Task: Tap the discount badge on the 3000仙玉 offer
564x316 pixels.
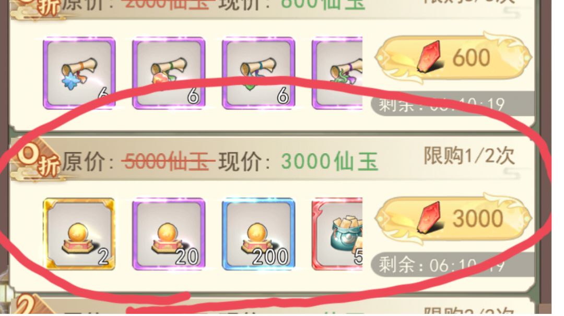Action: coord(37,160)
